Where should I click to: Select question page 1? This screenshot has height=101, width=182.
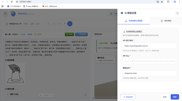(49, 24)
